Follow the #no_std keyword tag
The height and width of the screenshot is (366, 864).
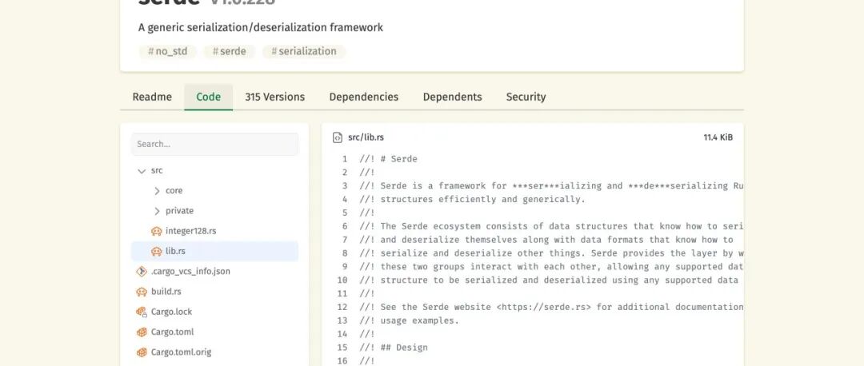[x=167, y=52]
